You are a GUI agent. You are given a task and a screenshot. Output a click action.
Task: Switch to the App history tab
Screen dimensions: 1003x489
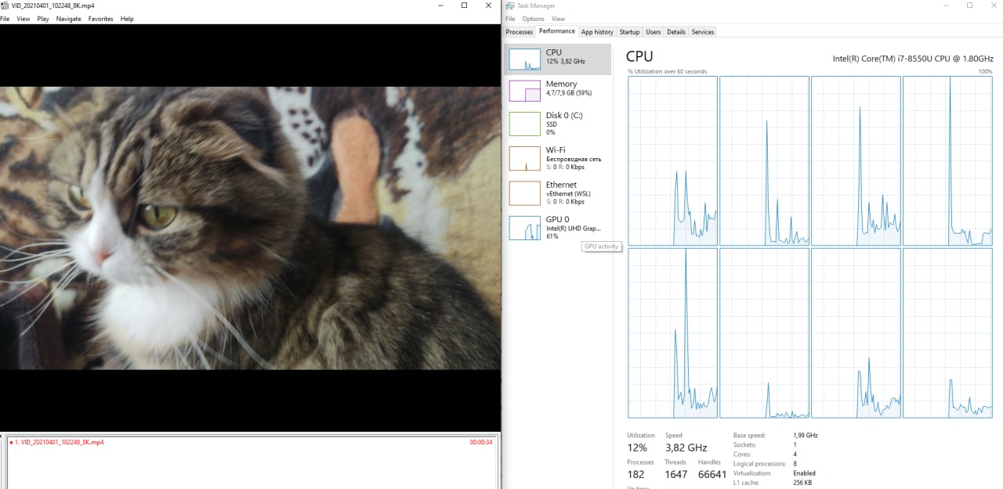[x=597, y=32]
